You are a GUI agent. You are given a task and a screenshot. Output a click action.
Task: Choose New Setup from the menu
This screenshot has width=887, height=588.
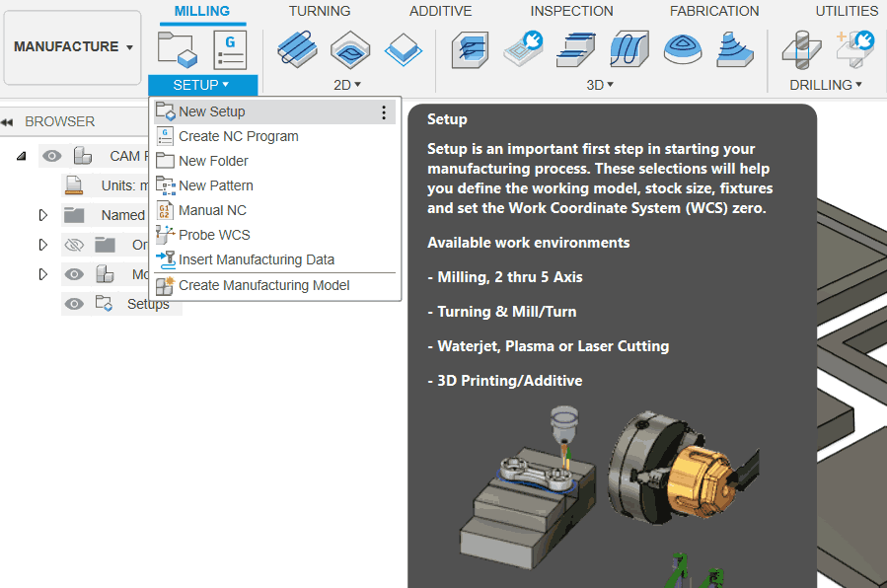[x=274, y=111]
